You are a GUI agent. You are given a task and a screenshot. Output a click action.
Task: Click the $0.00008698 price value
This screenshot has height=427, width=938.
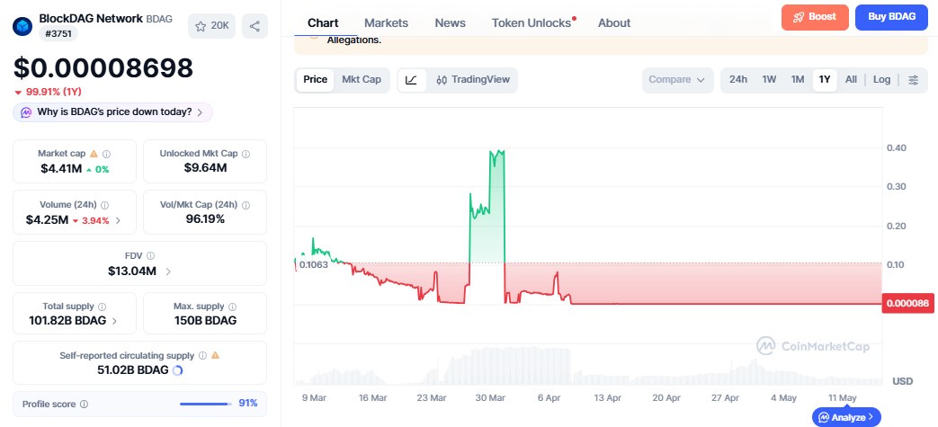tap(103, 68)
